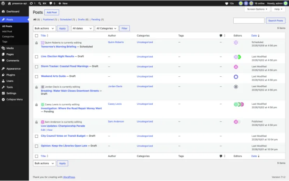This screenshot has height=181, width=289.
Task: Check Opinion: Keep the Libraries Open Late post
Action: click(x=37, y=146)
